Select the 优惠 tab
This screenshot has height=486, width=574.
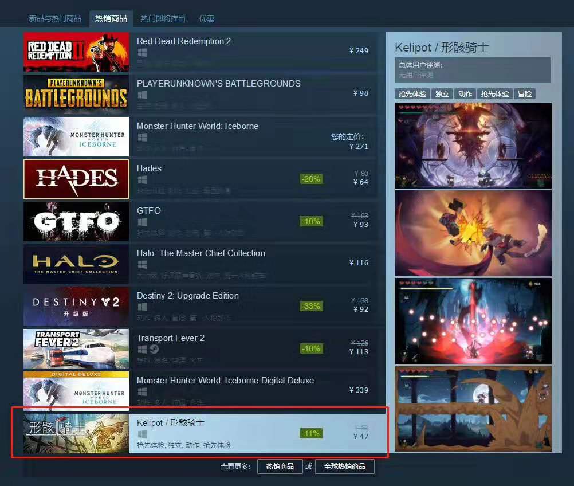(206, 18)
